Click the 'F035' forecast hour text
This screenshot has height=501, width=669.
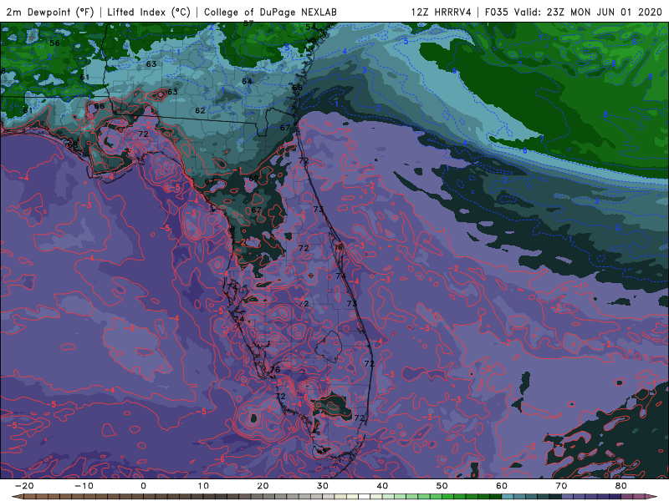tap(497, 12)
